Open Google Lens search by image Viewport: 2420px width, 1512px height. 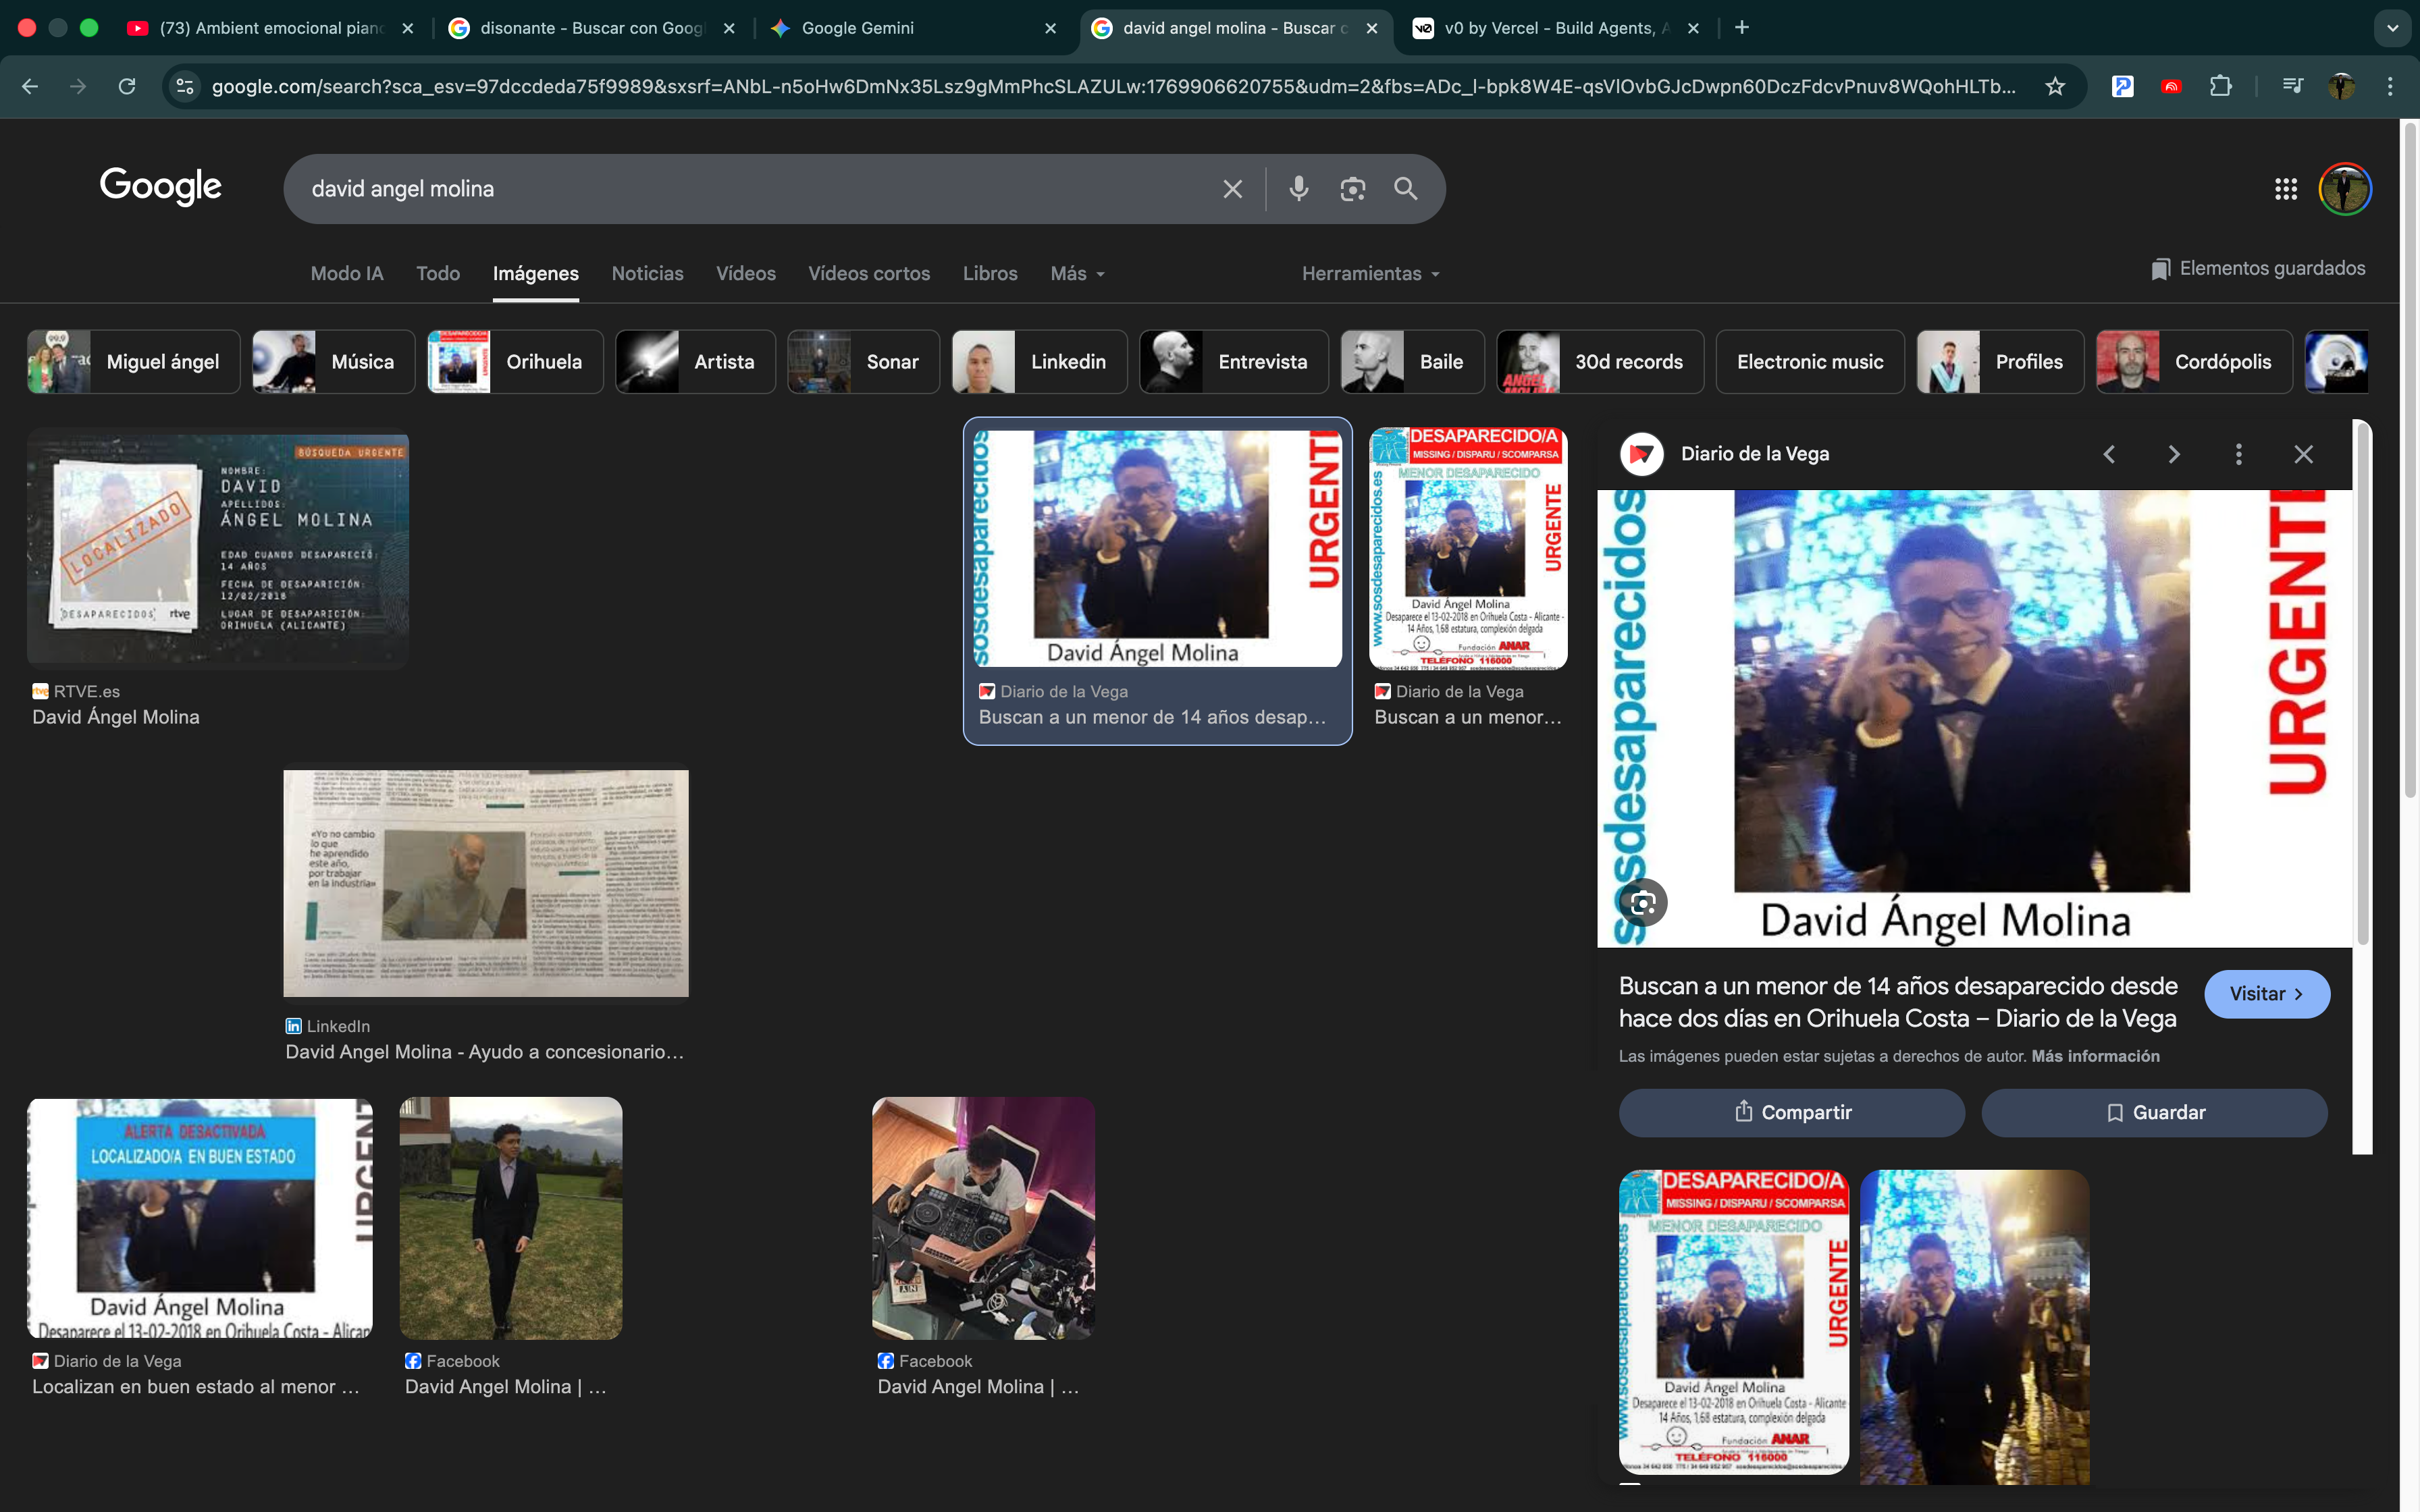(x=1352, y=188)
